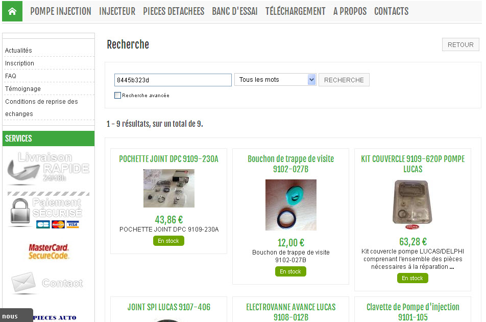Open the PIECES DETACHEES menu
The height and width of the screenshot is (322, 486).
[174, 11]
